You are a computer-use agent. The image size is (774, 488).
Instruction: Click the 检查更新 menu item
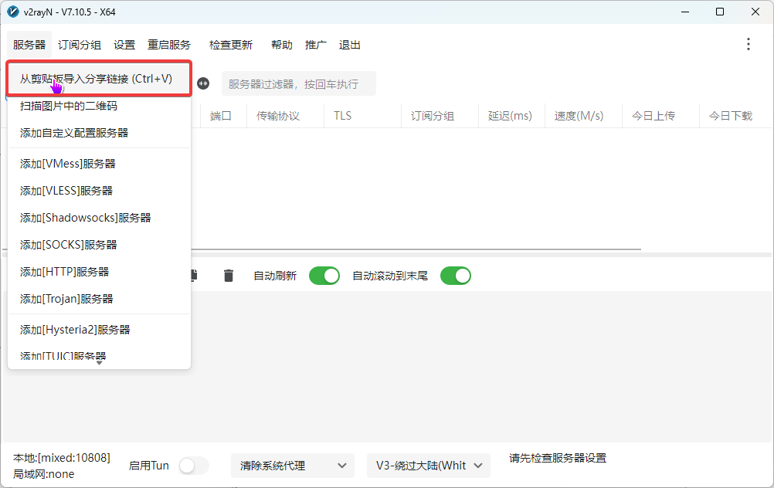(230, 44)
